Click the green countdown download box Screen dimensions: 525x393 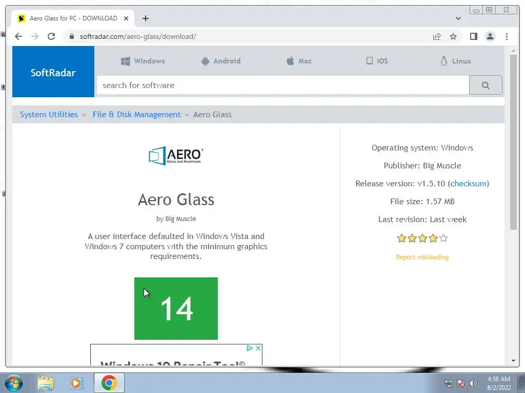176,309
